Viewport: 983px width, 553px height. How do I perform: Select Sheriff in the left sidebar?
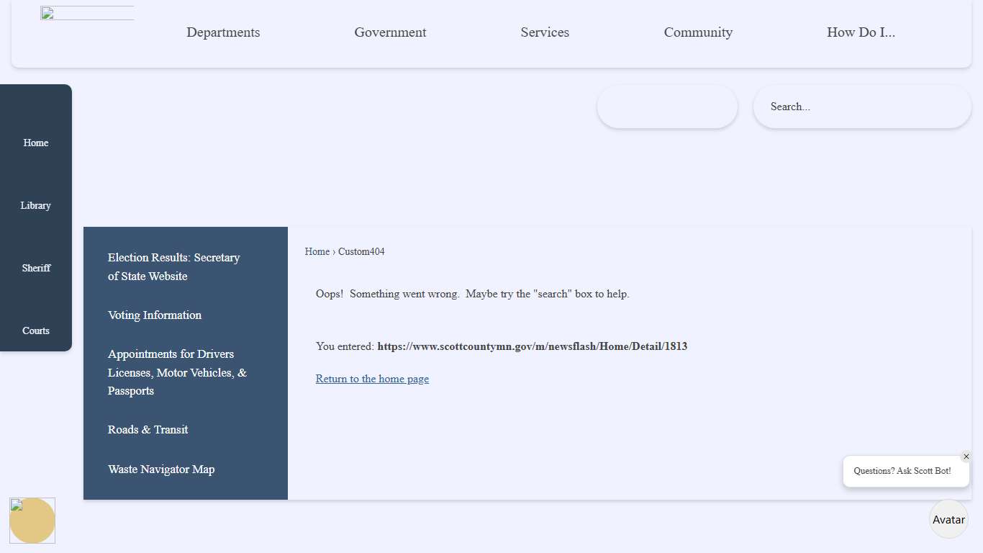click(36, 268)
